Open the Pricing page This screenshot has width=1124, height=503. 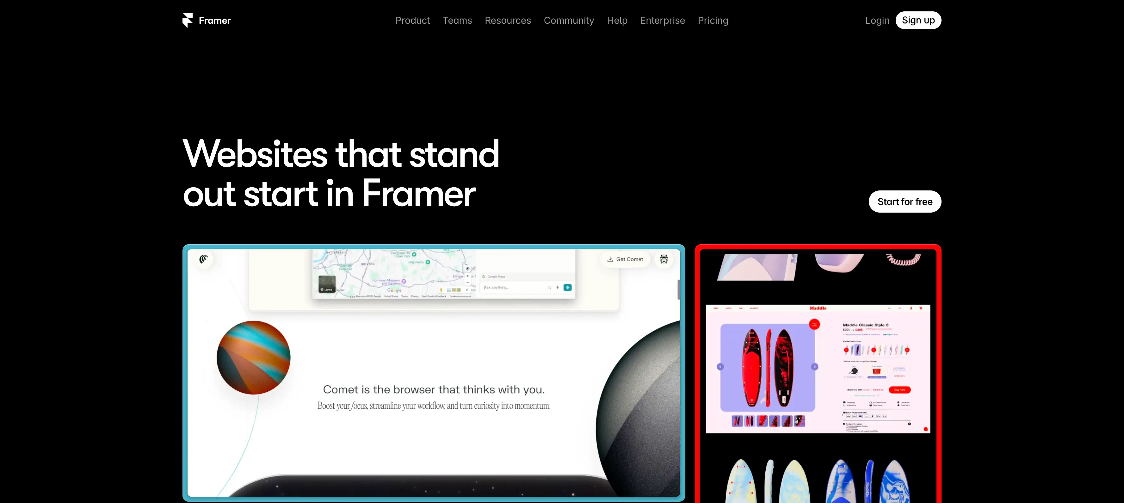(713, 21)
